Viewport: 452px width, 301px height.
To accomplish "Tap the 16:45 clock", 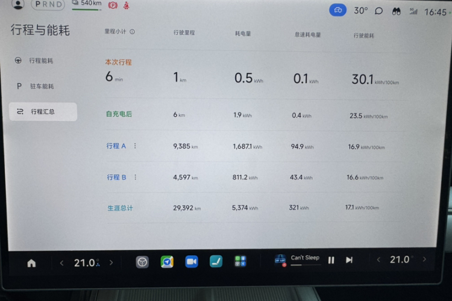I will tap(435, 12).
